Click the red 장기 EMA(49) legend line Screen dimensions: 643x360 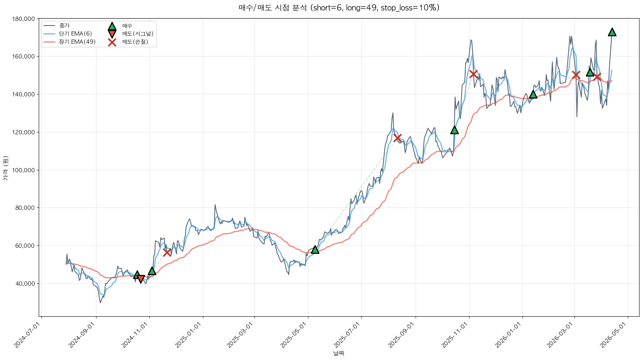[x=50, y=42]
